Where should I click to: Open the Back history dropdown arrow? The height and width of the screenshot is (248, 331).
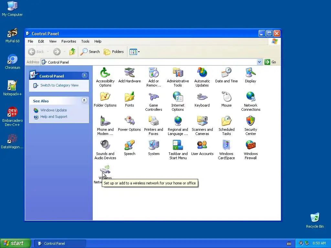point(48,52)
